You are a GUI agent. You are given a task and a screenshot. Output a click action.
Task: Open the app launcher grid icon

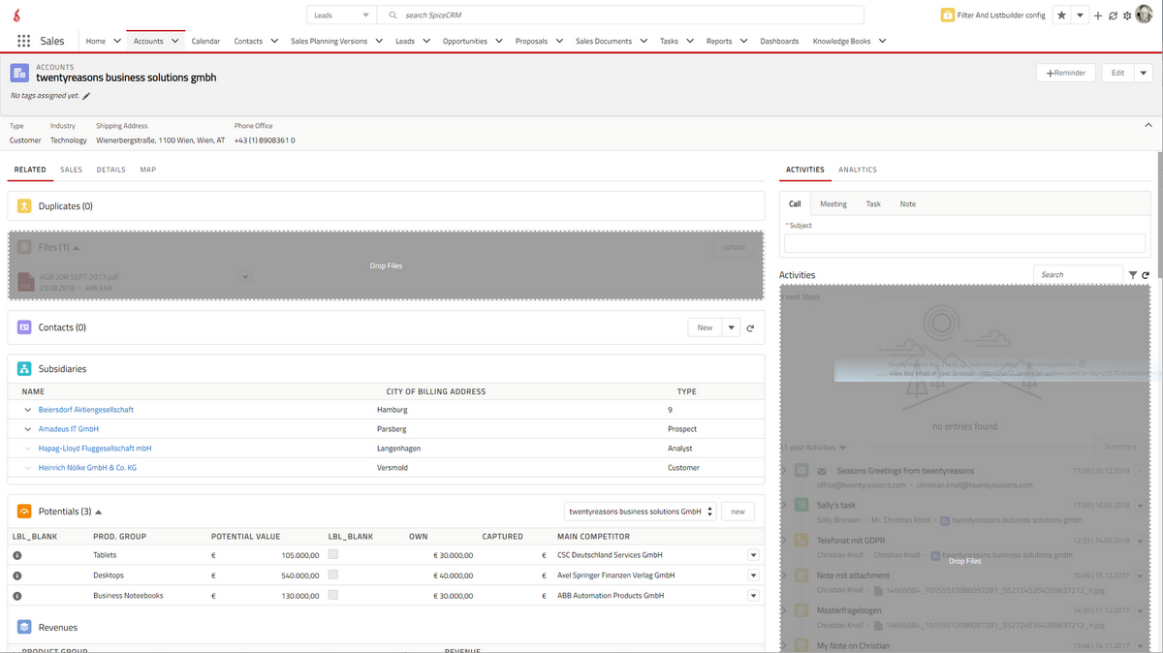tap(24, 42)
